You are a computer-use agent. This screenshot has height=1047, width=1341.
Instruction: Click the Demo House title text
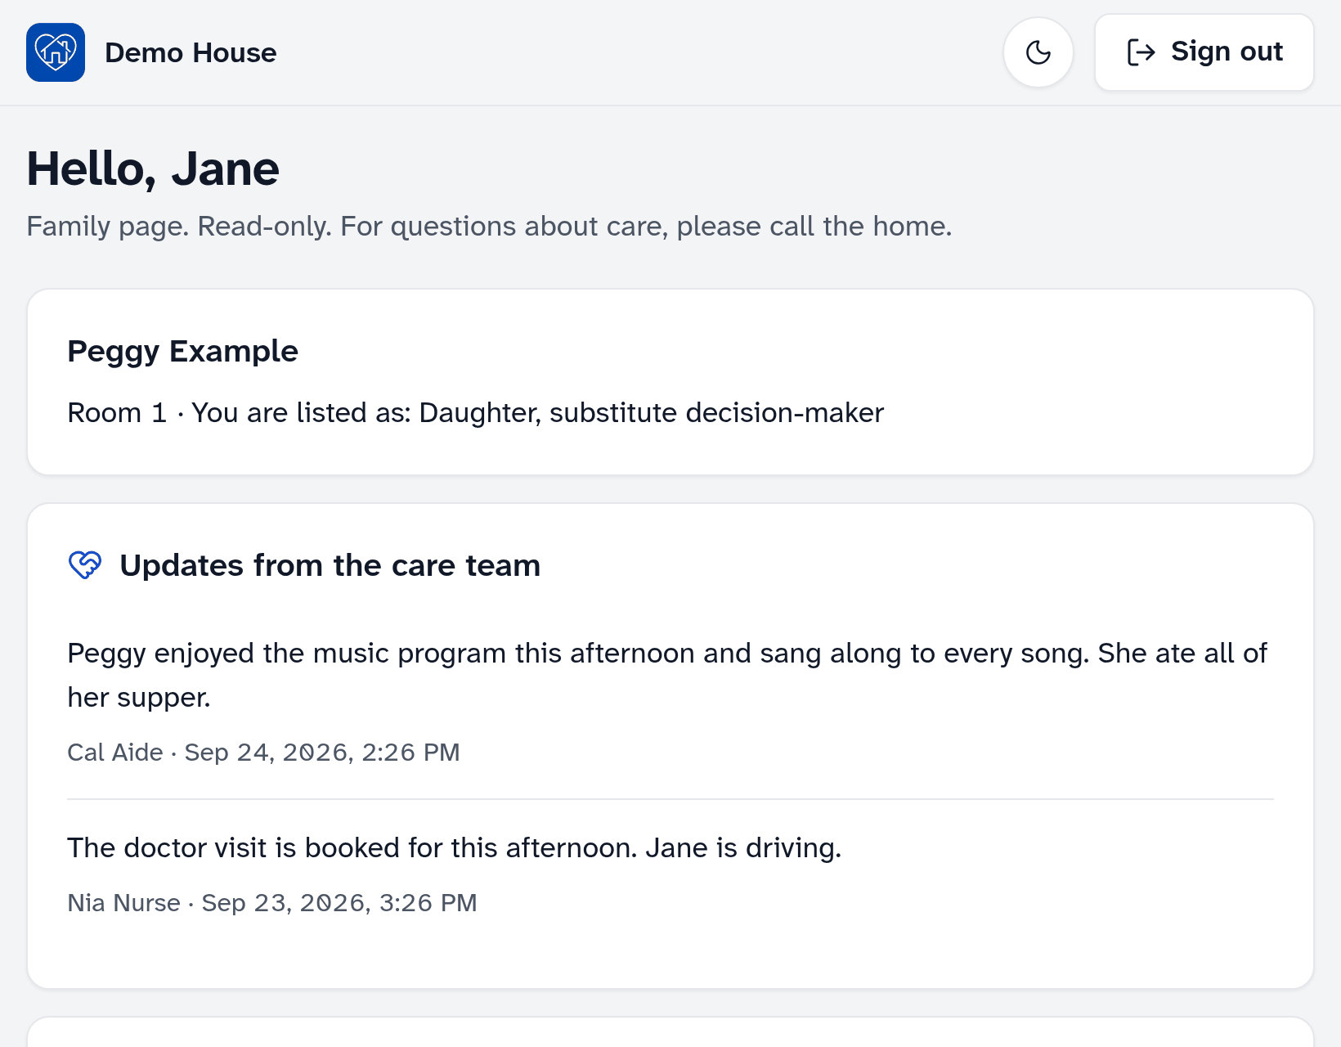click(191, 53)
